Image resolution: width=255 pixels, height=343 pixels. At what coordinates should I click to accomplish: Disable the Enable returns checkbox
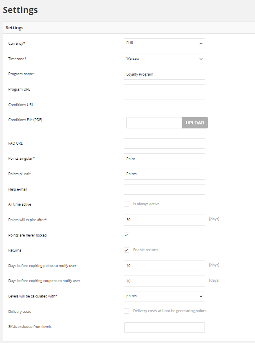point(127,250)
